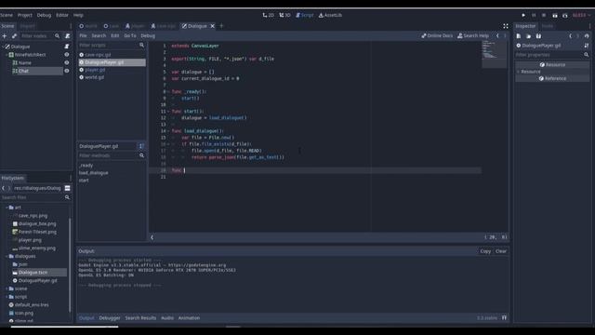Expand the Resource section in the Inspector
The width and height of the screenshot is (595, 335).
tap(519, 72)
